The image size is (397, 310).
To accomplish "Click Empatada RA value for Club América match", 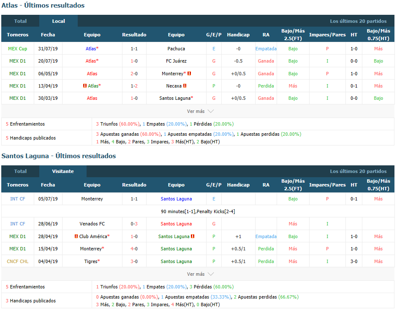I will tap(266, 236).
